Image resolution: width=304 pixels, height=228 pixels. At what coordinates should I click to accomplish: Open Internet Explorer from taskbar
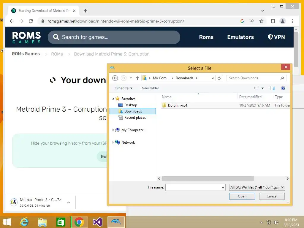pos(24,222)
